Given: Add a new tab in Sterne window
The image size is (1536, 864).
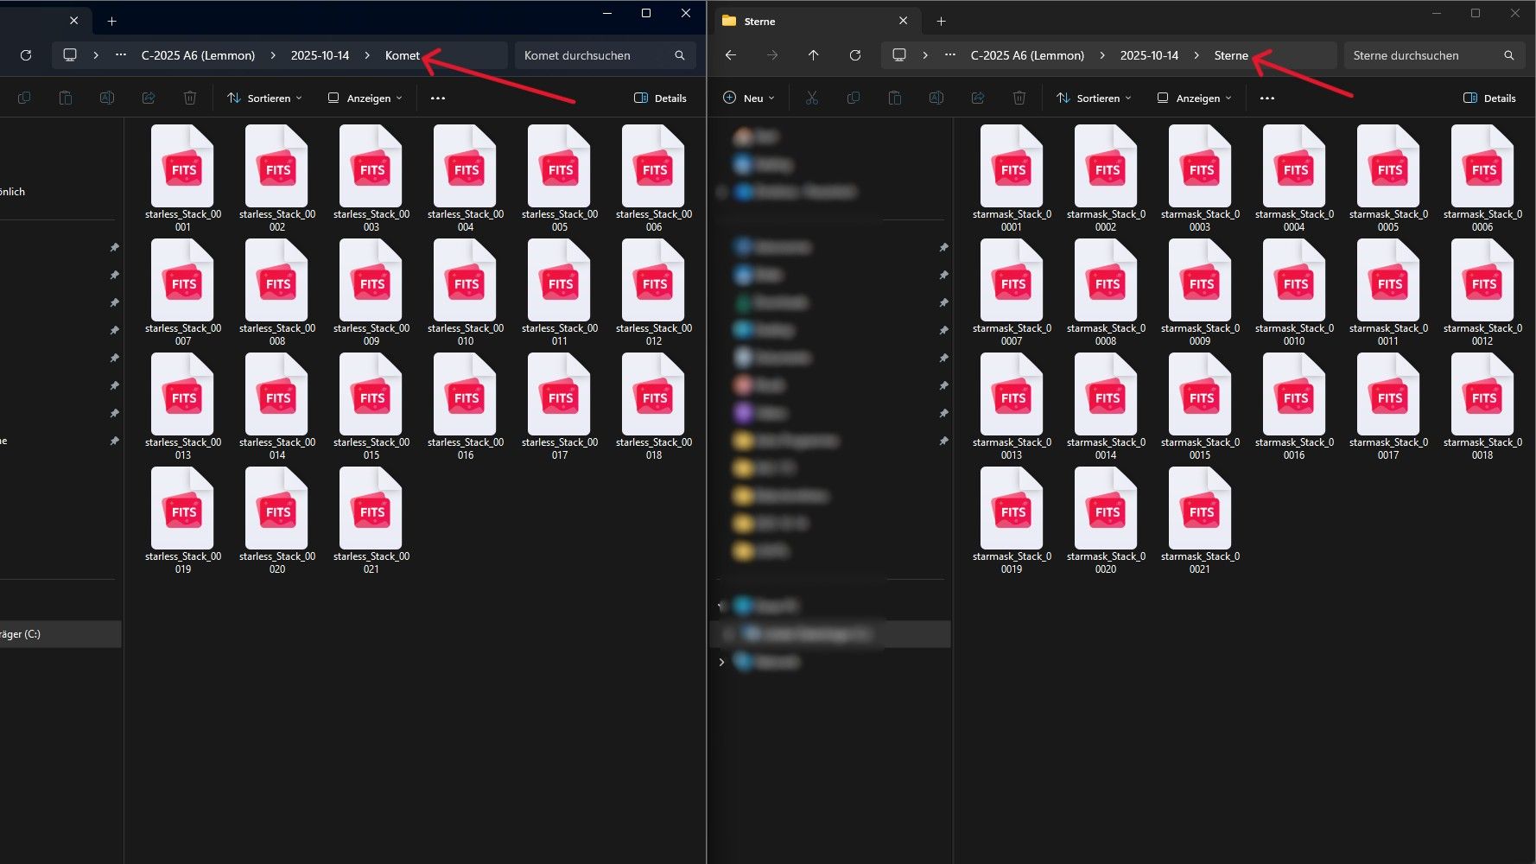Looking at the screenshot, I should 941,22.
